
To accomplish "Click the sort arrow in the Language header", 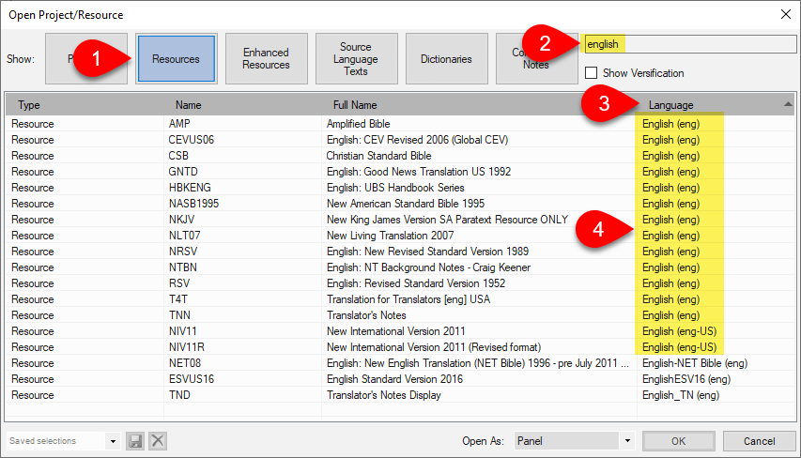I will pyautogui.click(x=788, y=104).
